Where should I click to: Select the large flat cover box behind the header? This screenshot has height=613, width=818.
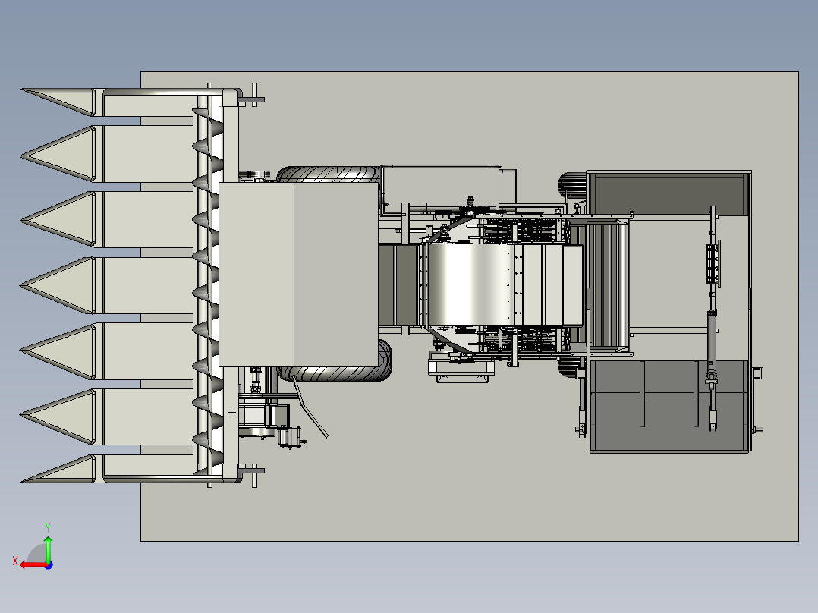[x=298, y=275]
